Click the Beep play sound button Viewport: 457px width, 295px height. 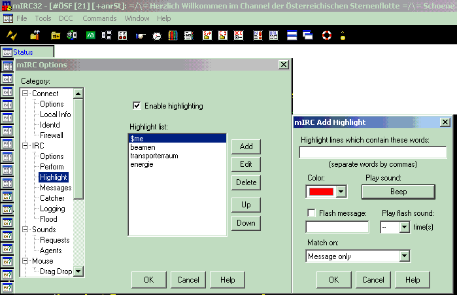tap(398, 192)
